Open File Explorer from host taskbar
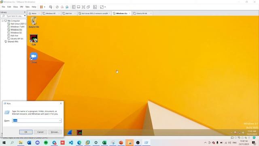Image resolution: width=259 pixels, height=146 pixels. point(21,142)
